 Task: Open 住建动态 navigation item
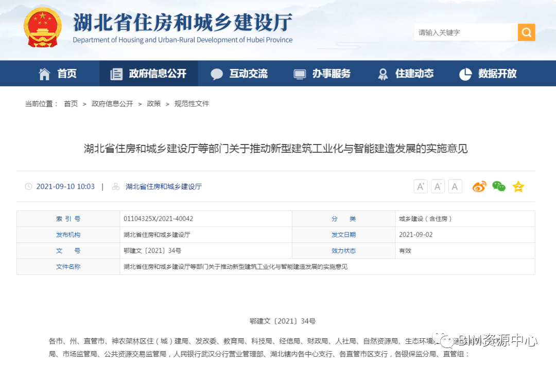(x=405, y=74)
